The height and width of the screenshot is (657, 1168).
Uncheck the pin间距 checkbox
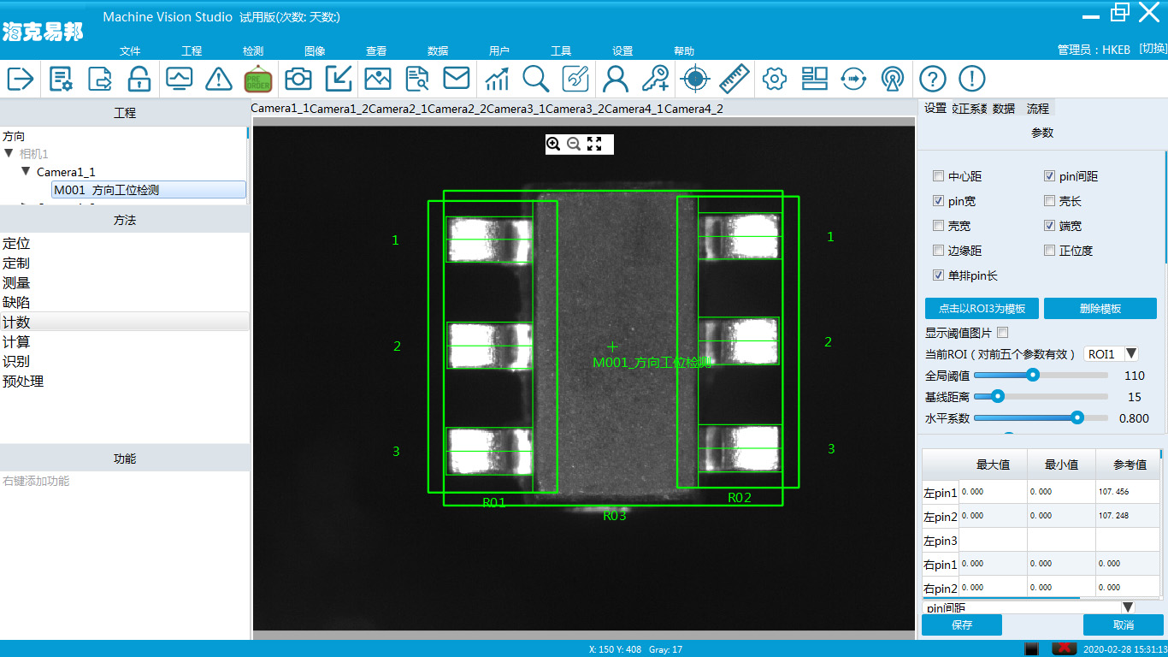point(1049,176)
